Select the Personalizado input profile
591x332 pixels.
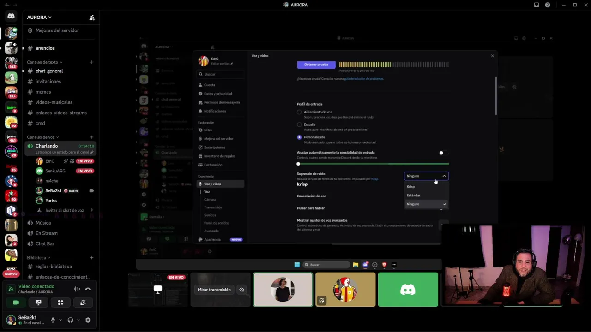(x=299, y=137)
